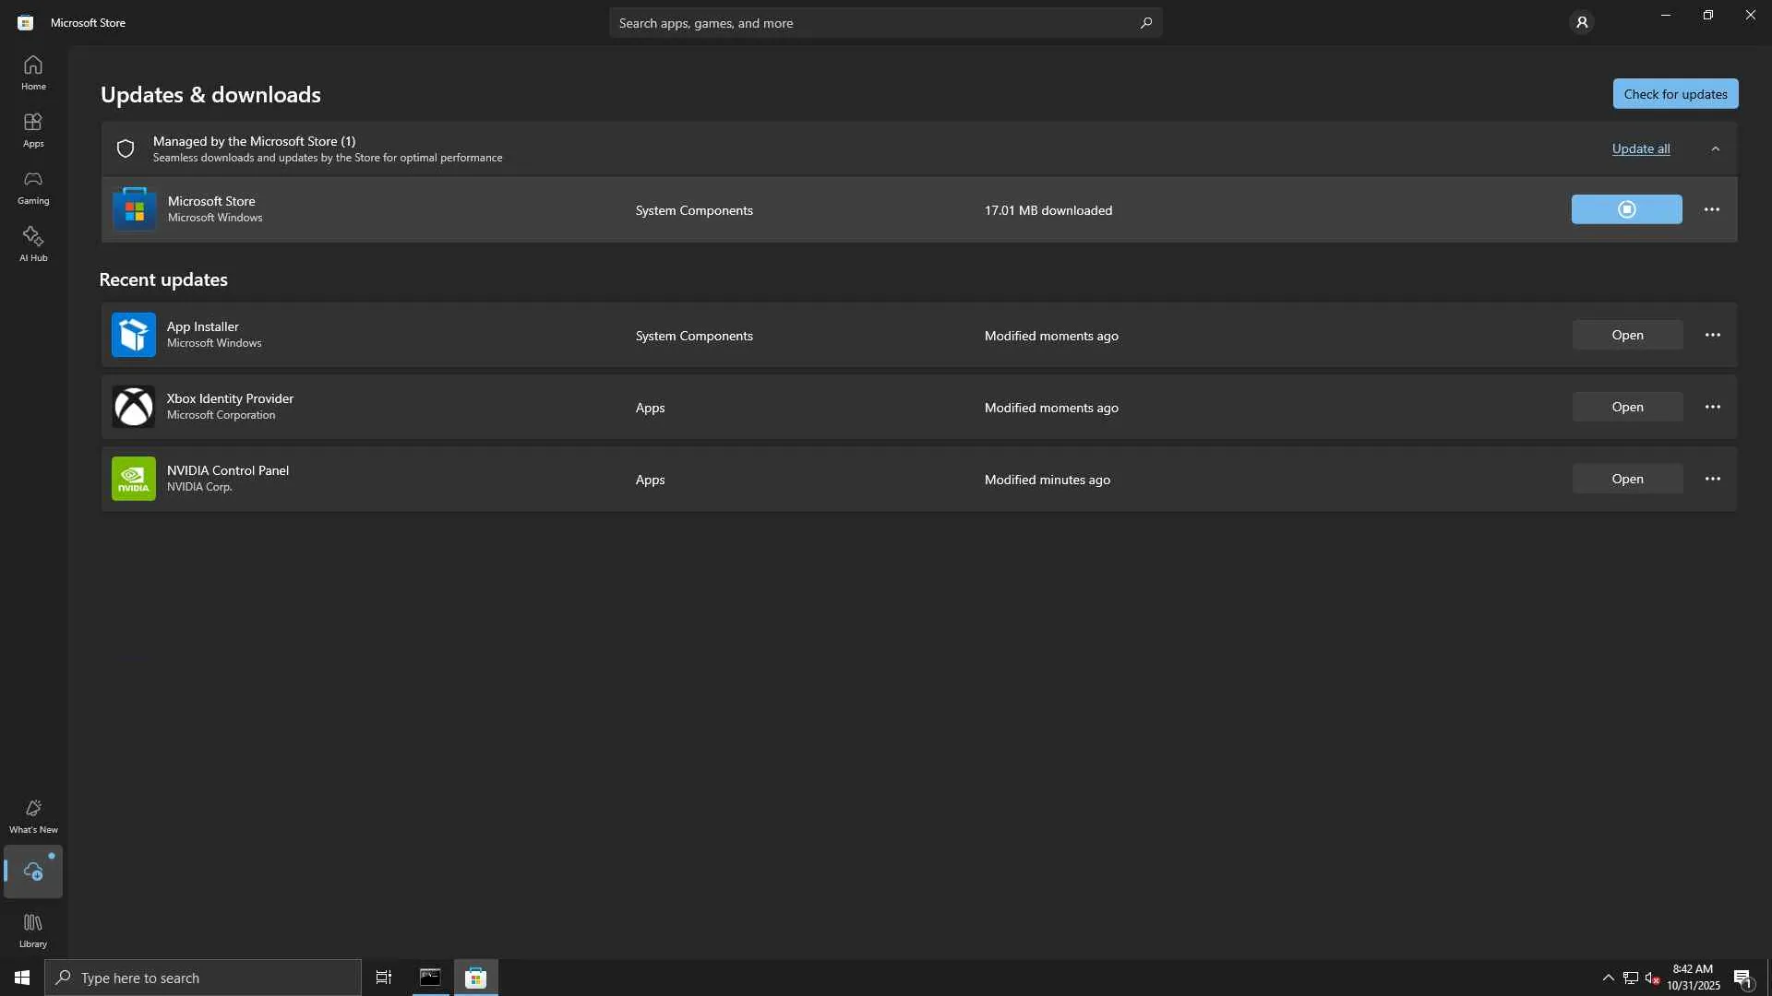The width and height of the screenshot is (1772, 996).
Task: Click the NVIDIA Control Panel app thumbnail
Action: [x=134, y=479]
